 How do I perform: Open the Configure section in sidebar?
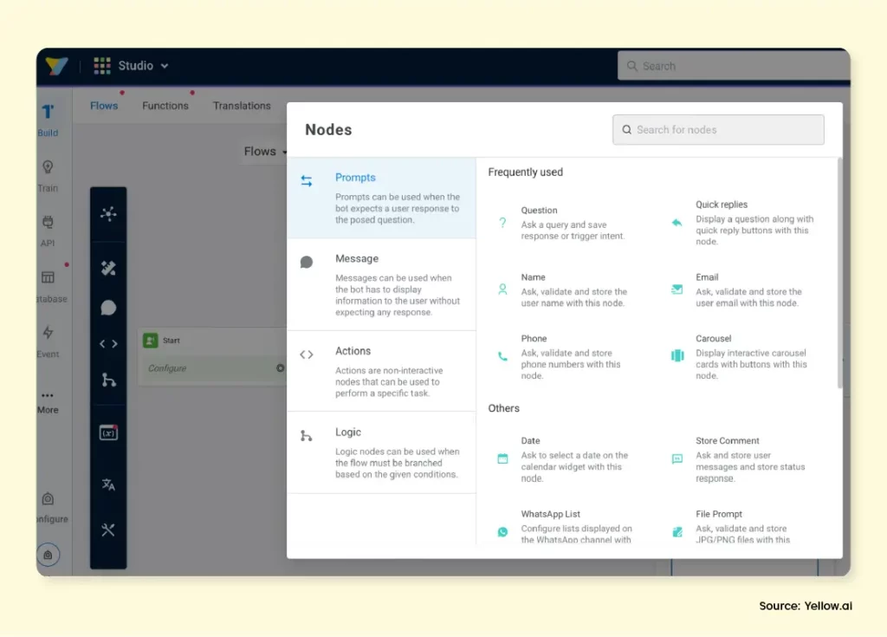[x=51, y=508]
